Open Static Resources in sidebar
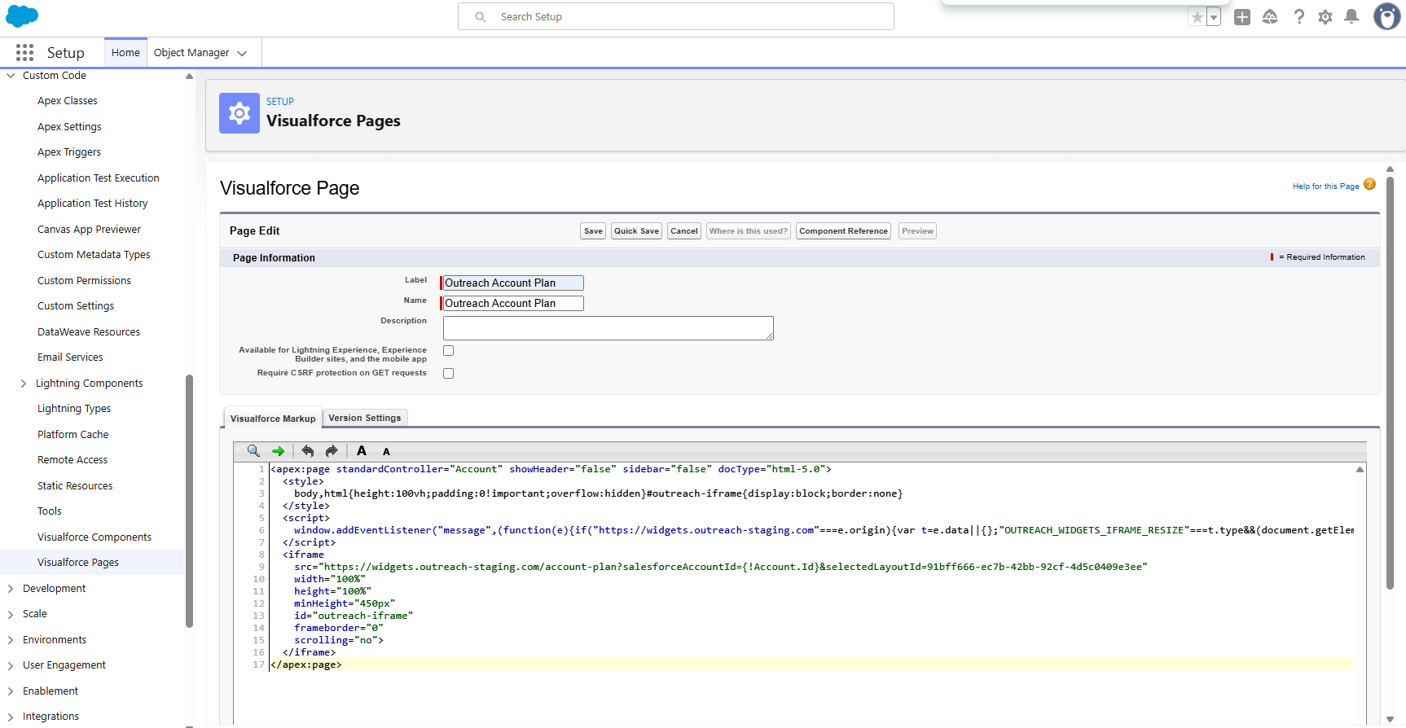Viewport: 1406px width, 728px height. pyautogui.click(x=75, y=486)
